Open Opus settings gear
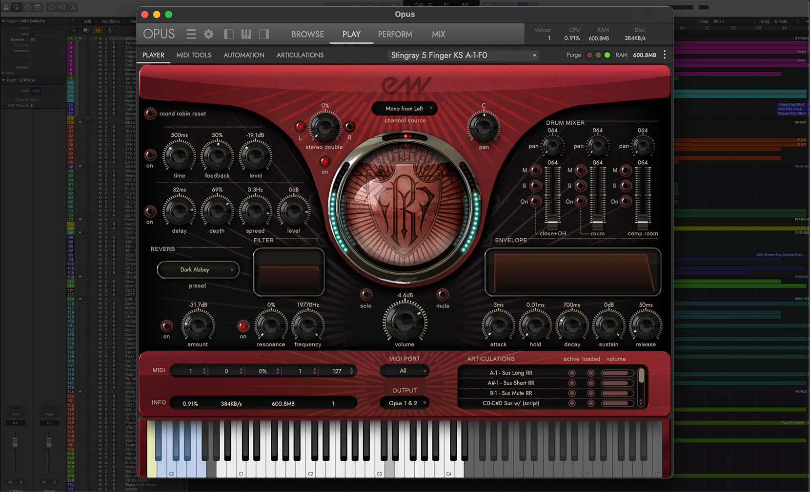The width and height of the screenshot is (810, 492). pyautogui.click(x=209, y=34)
